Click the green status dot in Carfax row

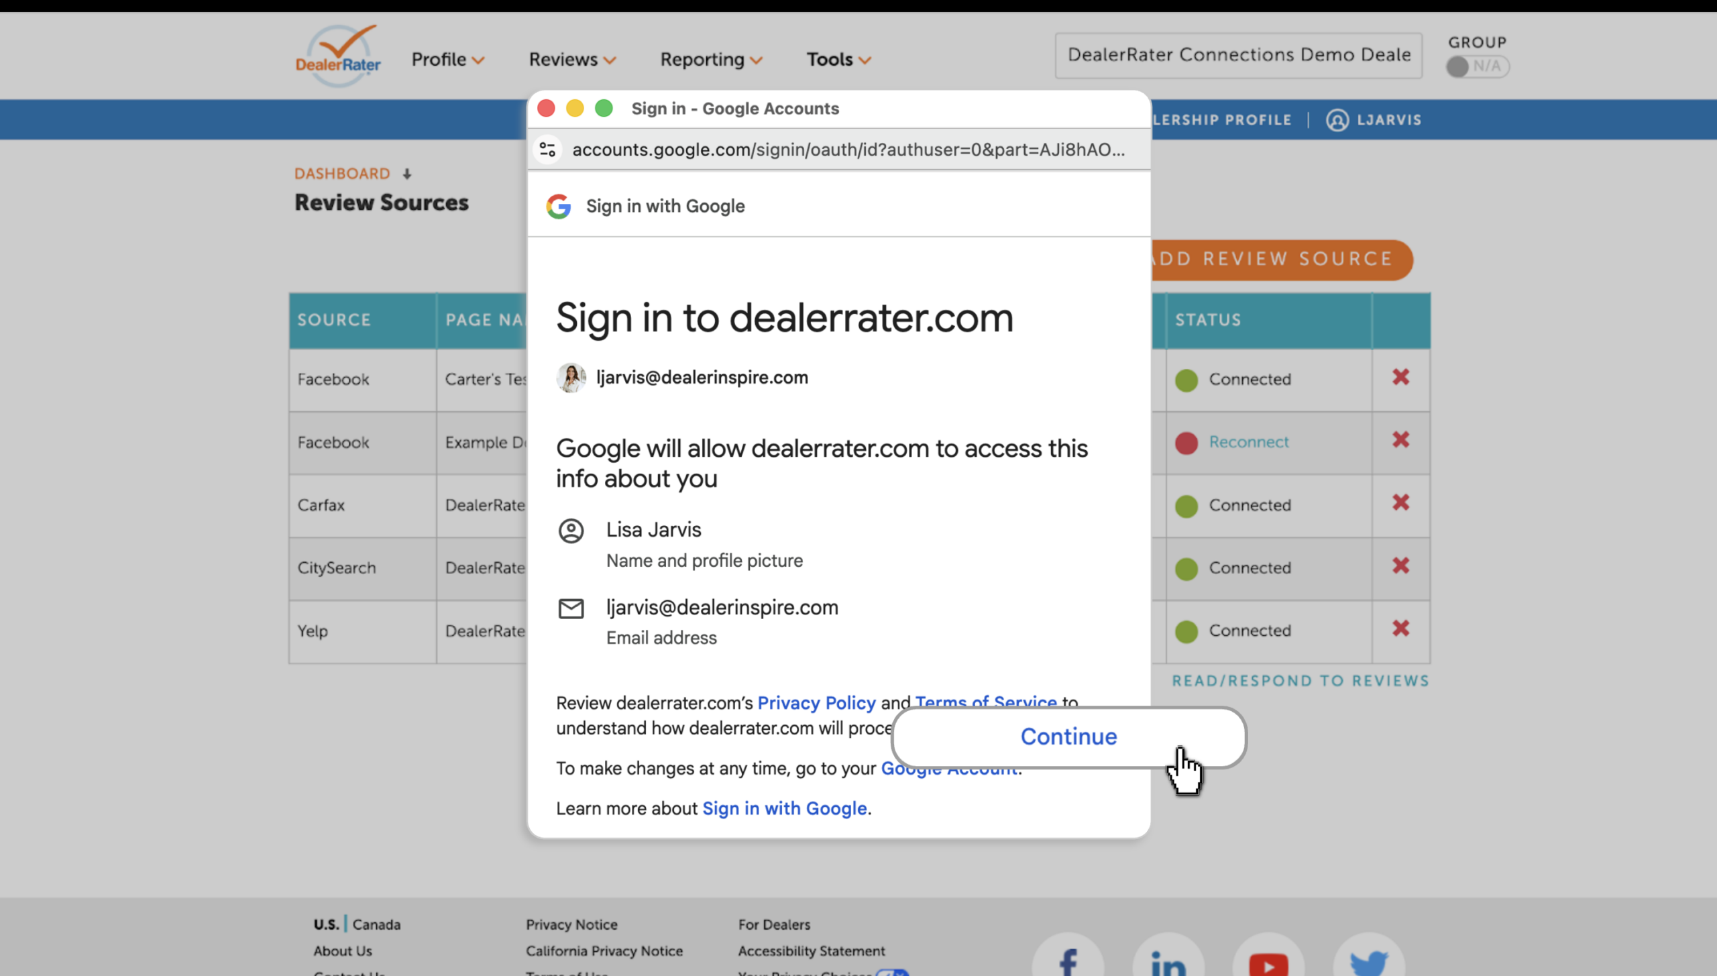coord(1186,506)
